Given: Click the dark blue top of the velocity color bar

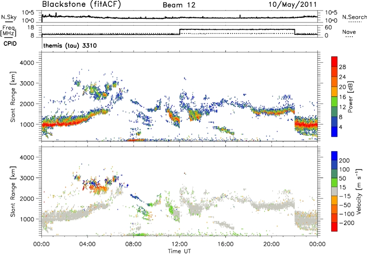Looking at the screenshot, I should click(x=334, y=156).
